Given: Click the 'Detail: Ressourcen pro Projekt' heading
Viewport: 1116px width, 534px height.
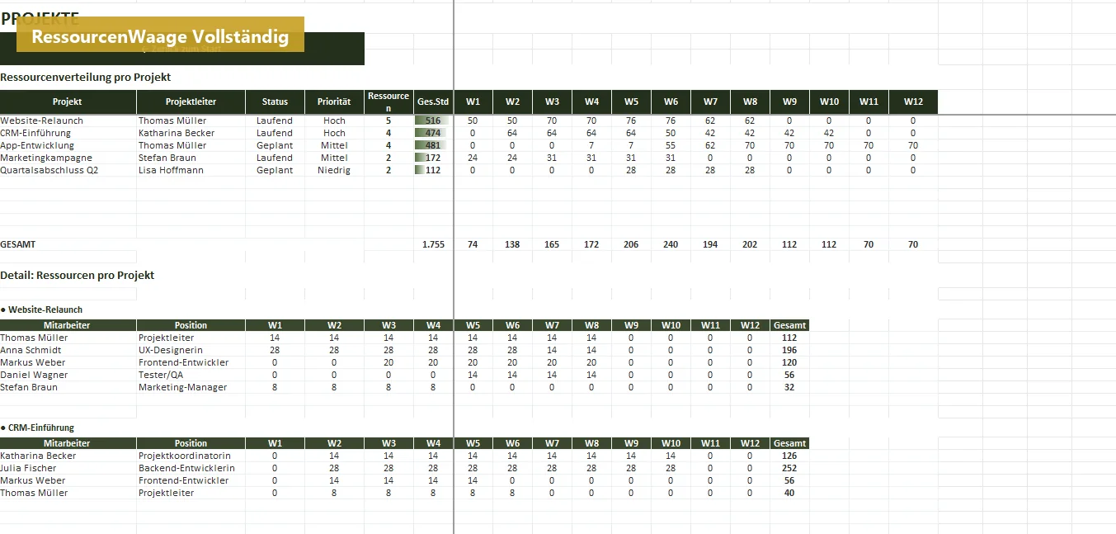Looking at the screenshot, I should (78, 275).
